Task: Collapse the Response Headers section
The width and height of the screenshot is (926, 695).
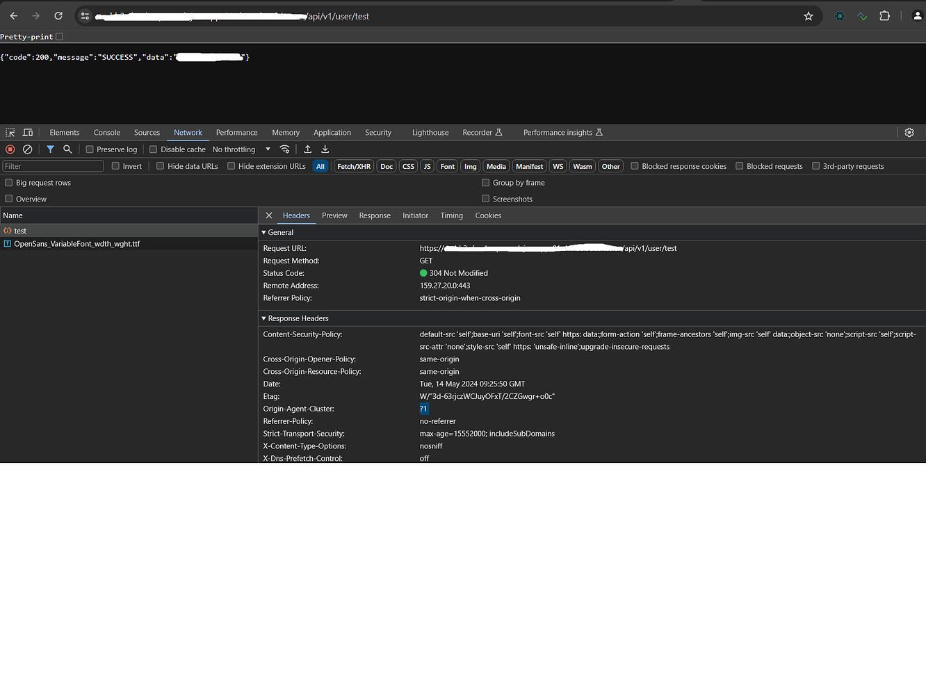Action: [x=264, y=318]
